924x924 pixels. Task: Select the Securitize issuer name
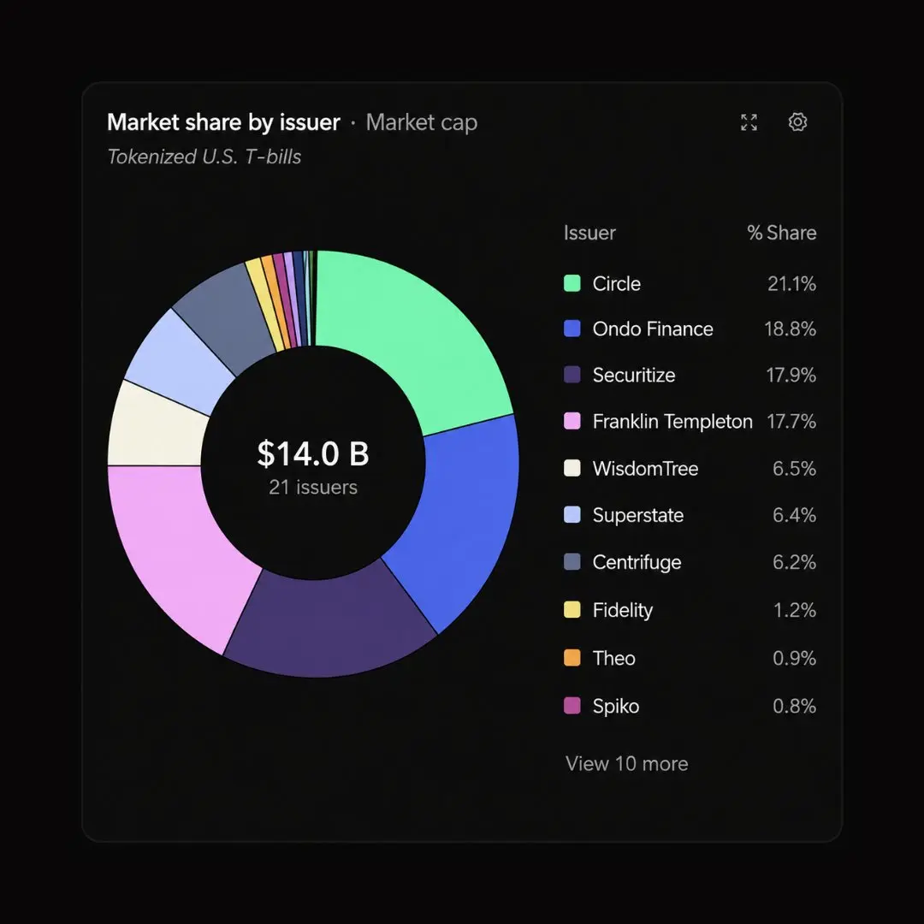coord(634,375)
